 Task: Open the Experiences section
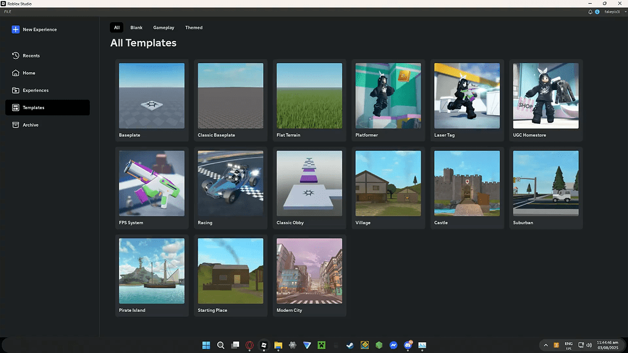tap(47, 90)
